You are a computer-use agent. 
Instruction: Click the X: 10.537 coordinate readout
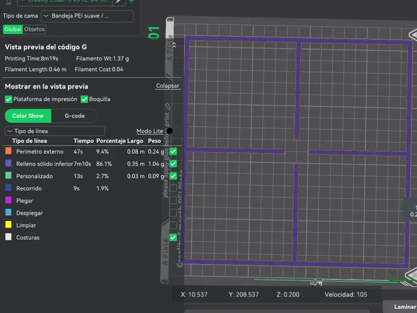pos(194,295)
